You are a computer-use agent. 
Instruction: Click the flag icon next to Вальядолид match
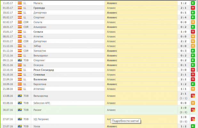coord(20,95)
